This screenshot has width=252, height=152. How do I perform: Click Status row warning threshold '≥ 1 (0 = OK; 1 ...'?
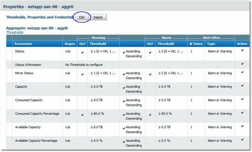click(x=103, y=51)
